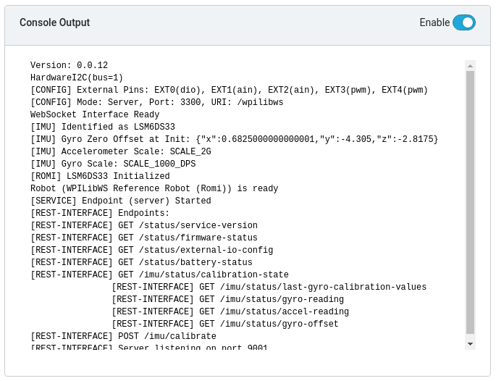The height and width of the screenshot is (381, 496).
Task: Click the Gyro Scale: SCALE_1000_DPS line
Action: click(x=113, y=164)
